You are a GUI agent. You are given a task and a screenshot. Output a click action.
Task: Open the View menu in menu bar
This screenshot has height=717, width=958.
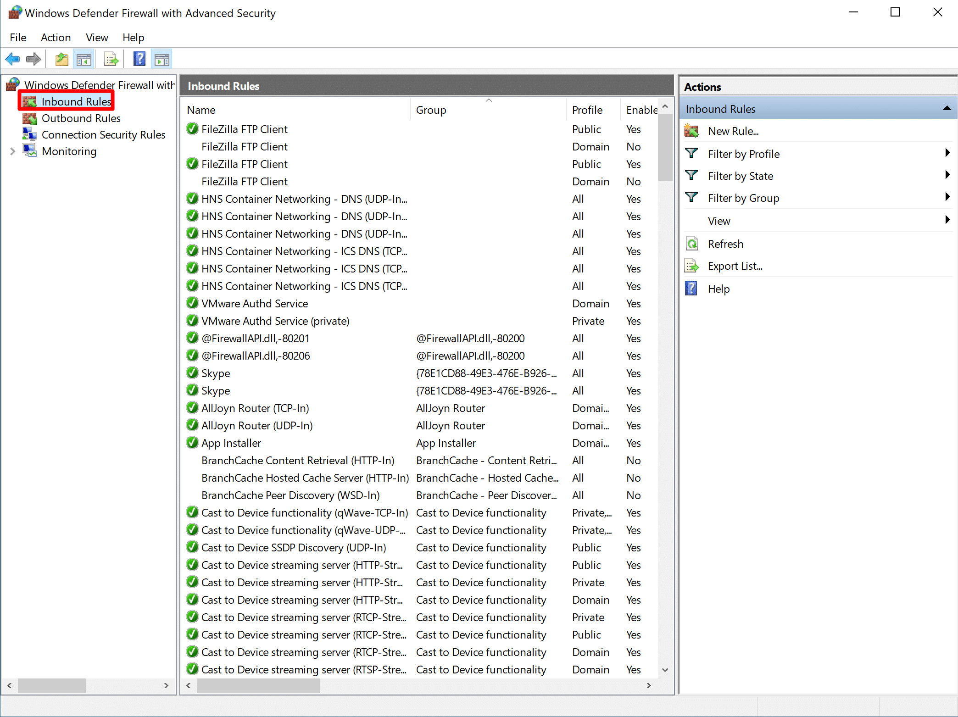tap(97, 38)
